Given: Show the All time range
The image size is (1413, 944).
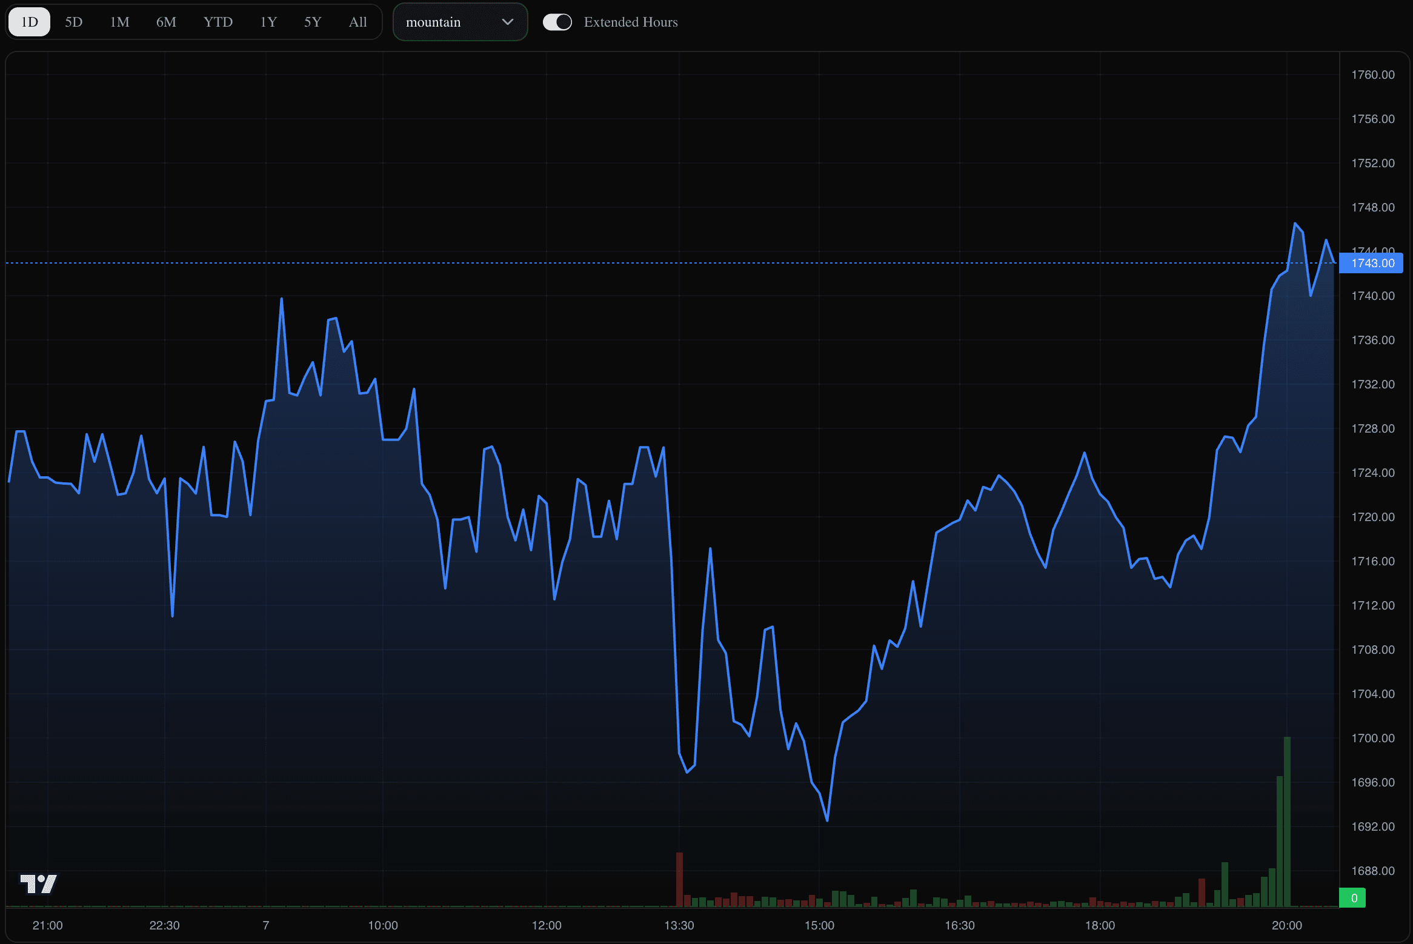Looking at the screenshot, I should [x=358, y=22].
